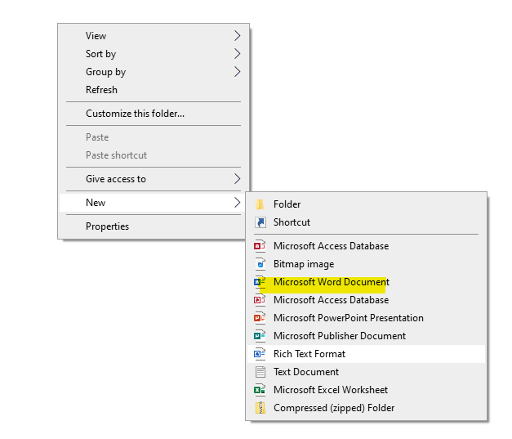Click the Word icon for Microsoft Word Document

pos(260,282)
